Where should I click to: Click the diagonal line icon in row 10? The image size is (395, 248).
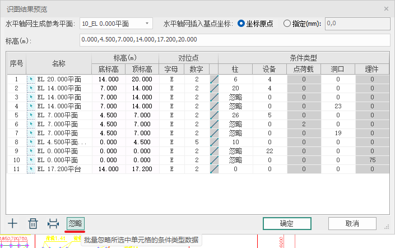pos(213,160)
